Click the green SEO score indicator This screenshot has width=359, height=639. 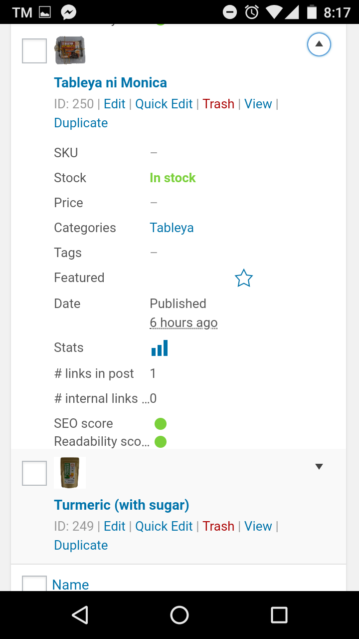coord(160,424)
